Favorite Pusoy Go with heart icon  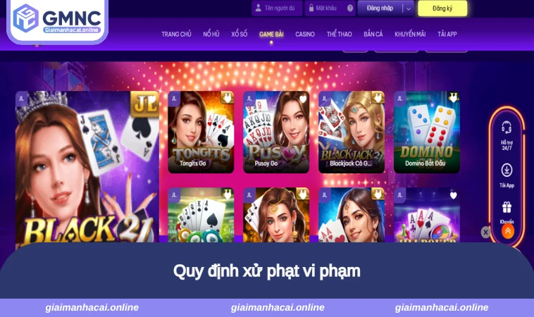pos(302,99)
